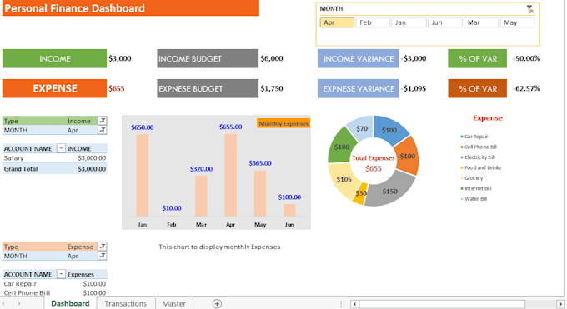Switch to the Master sheet tab
Viewport: 567px width, 309px height.
174,303
